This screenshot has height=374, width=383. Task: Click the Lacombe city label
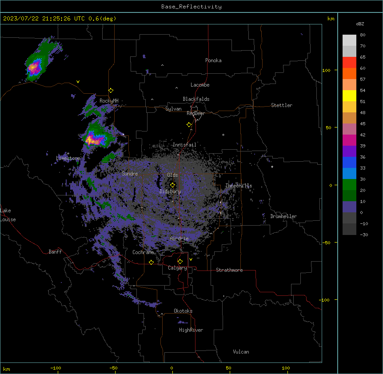click(200, 85)
